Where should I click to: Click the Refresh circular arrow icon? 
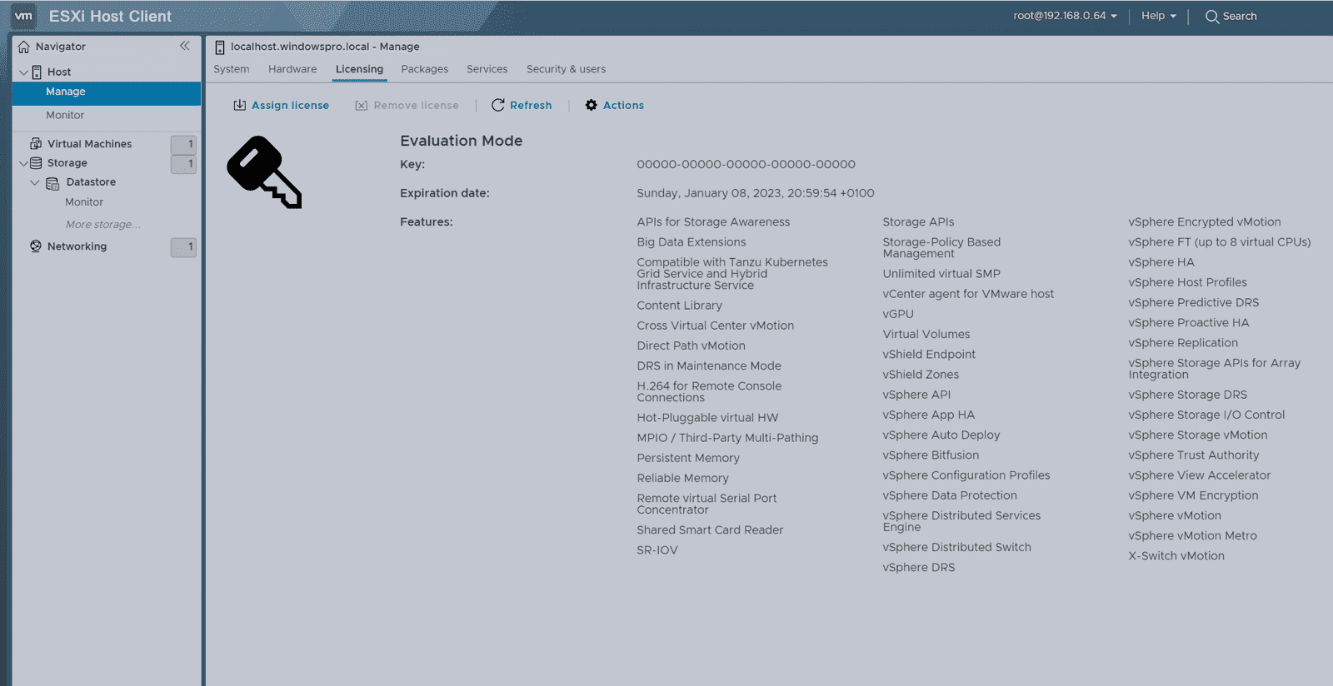[498, 106]
